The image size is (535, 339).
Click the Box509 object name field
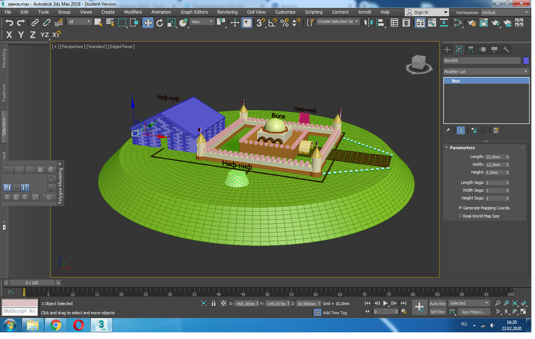tap(481, 61)
